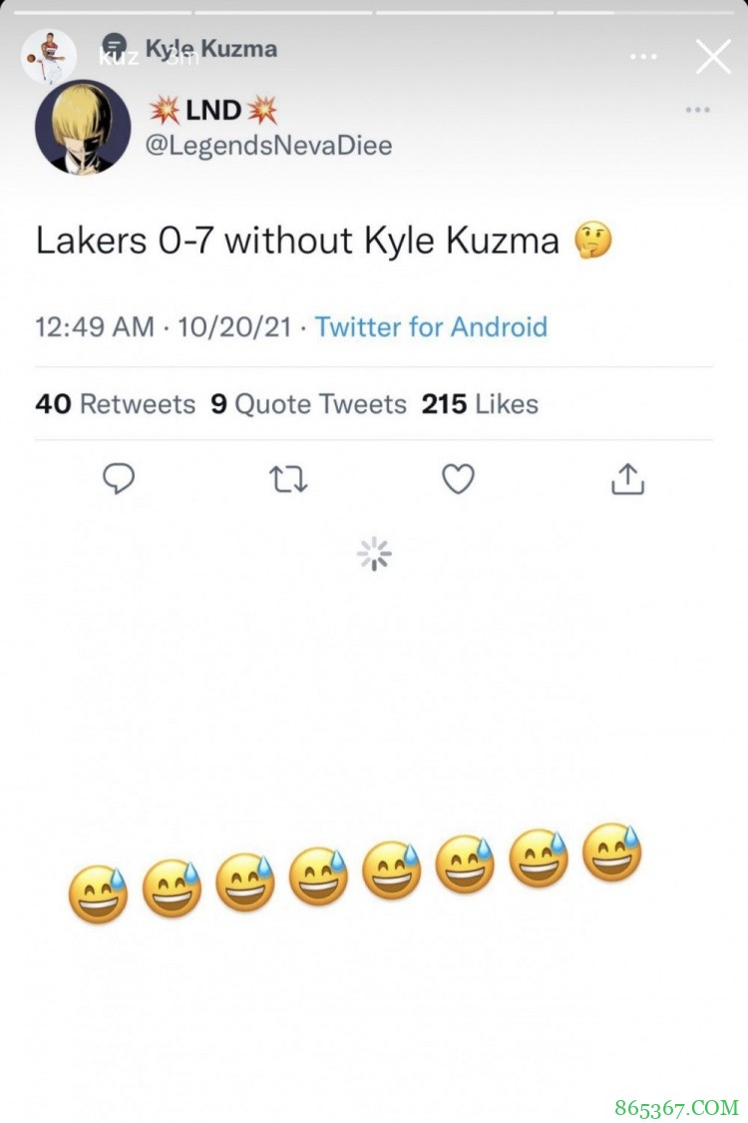View the 9 Quote Tweets
The image size is (748, 1123).
(x=308, y=404)
